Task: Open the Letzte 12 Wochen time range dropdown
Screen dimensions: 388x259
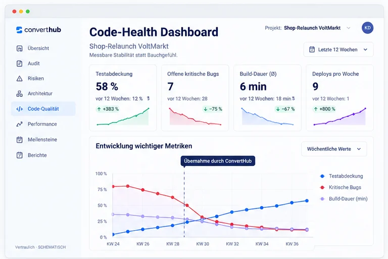Action: coord(338,50)
